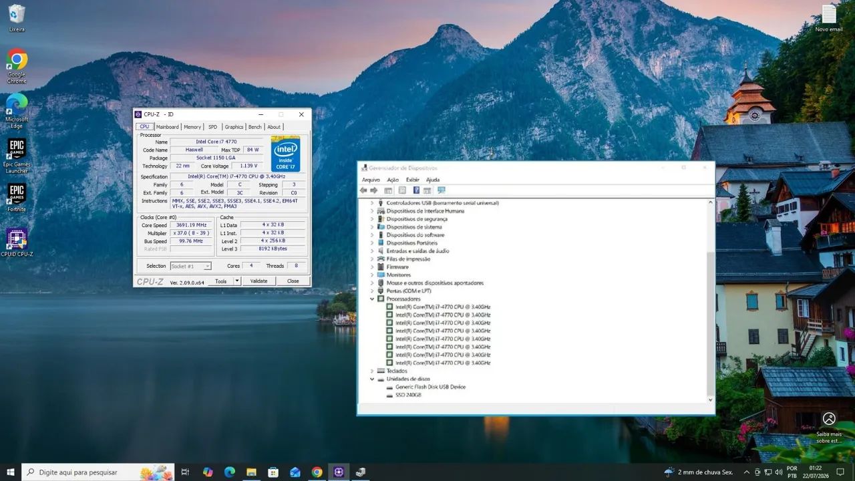Open Microsoft Store from the taskbar
Viewport: 855px width, 481px height.
click(273, 472)
